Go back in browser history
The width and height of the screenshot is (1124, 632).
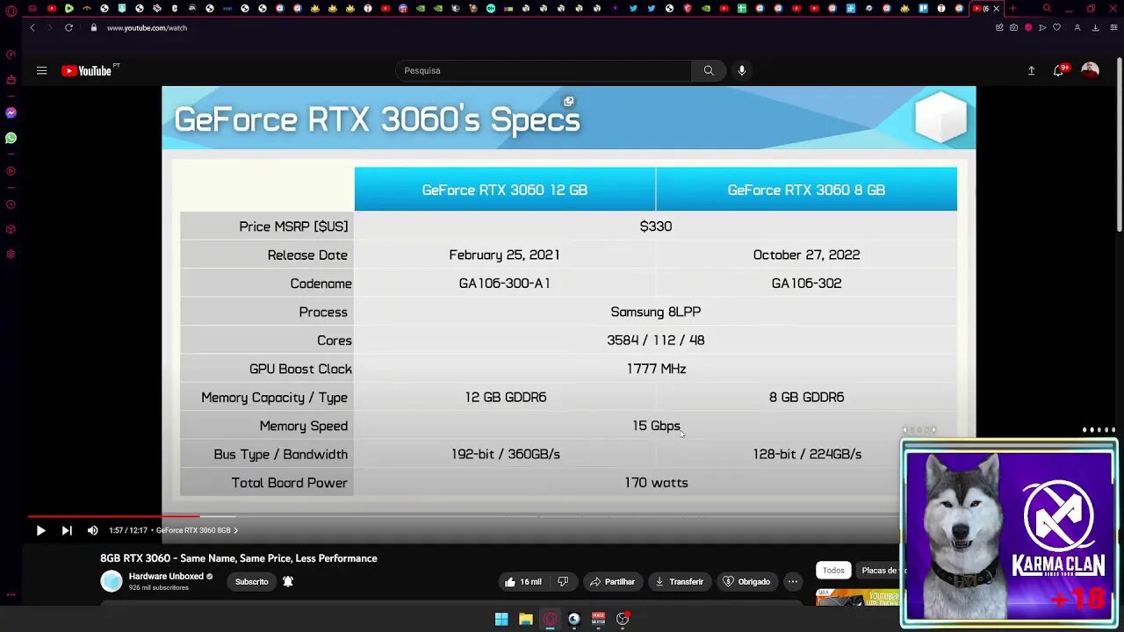32,27
